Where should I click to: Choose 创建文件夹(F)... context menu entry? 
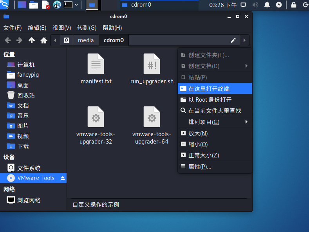click(215, 55)
